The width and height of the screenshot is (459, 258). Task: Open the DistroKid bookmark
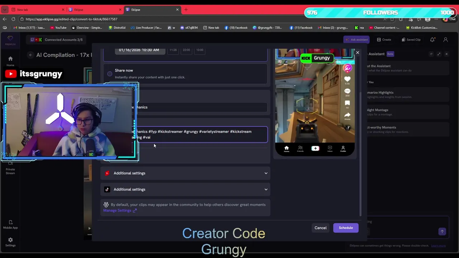pyautogui.click(x=117, y=28)
